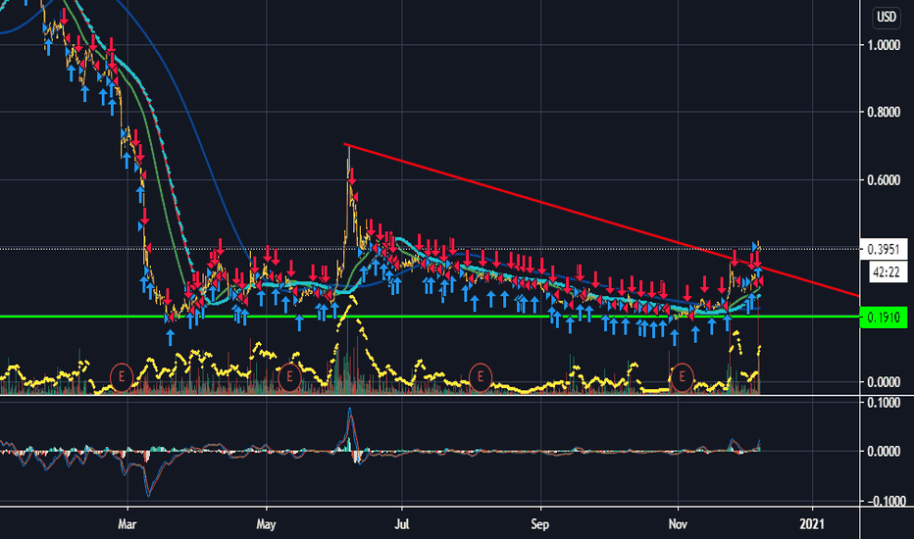Viewport: 914px width, 539px height.
Task: Click the earnings marker at November
Action: pos(682,377)
